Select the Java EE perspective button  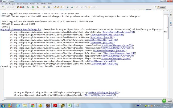click(x=161, y=7)
